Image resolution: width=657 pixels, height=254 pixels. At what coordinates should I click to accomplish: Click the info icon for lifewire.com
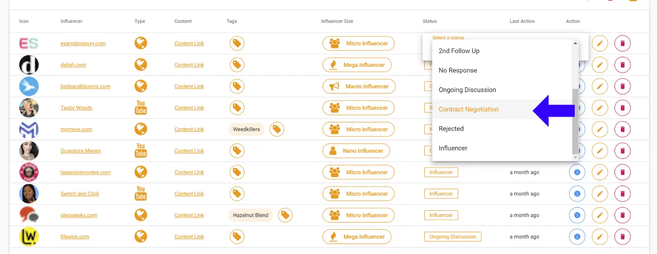click(577, 237)
